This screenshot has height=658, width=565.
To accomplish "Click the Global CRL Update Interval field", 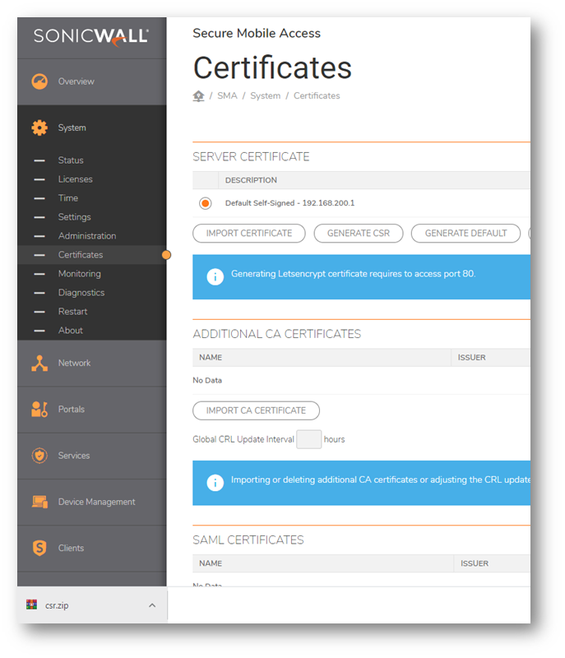I will click(x=308, y=439).
